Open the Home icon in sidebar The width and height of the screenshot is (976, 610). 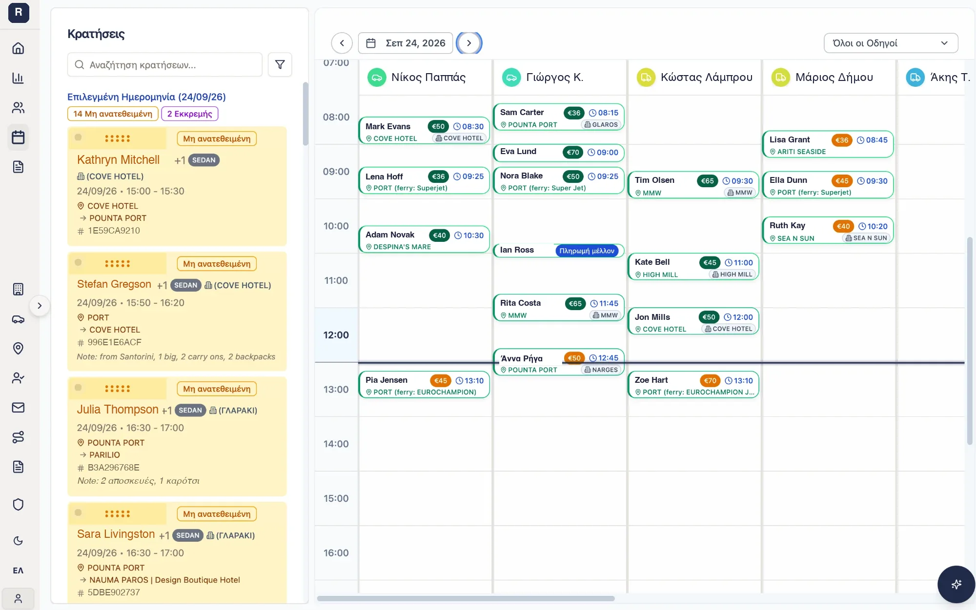[x=18, y=48]
